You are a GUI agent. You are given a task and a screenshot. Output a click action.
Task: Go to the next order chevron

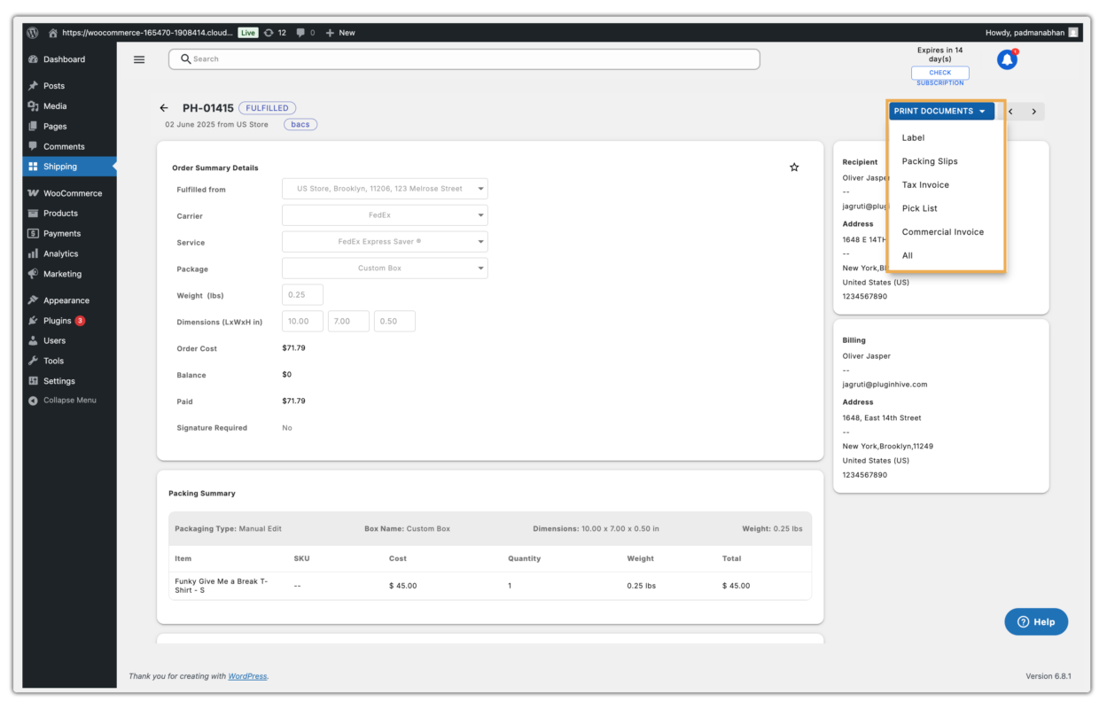point(1033,112)
